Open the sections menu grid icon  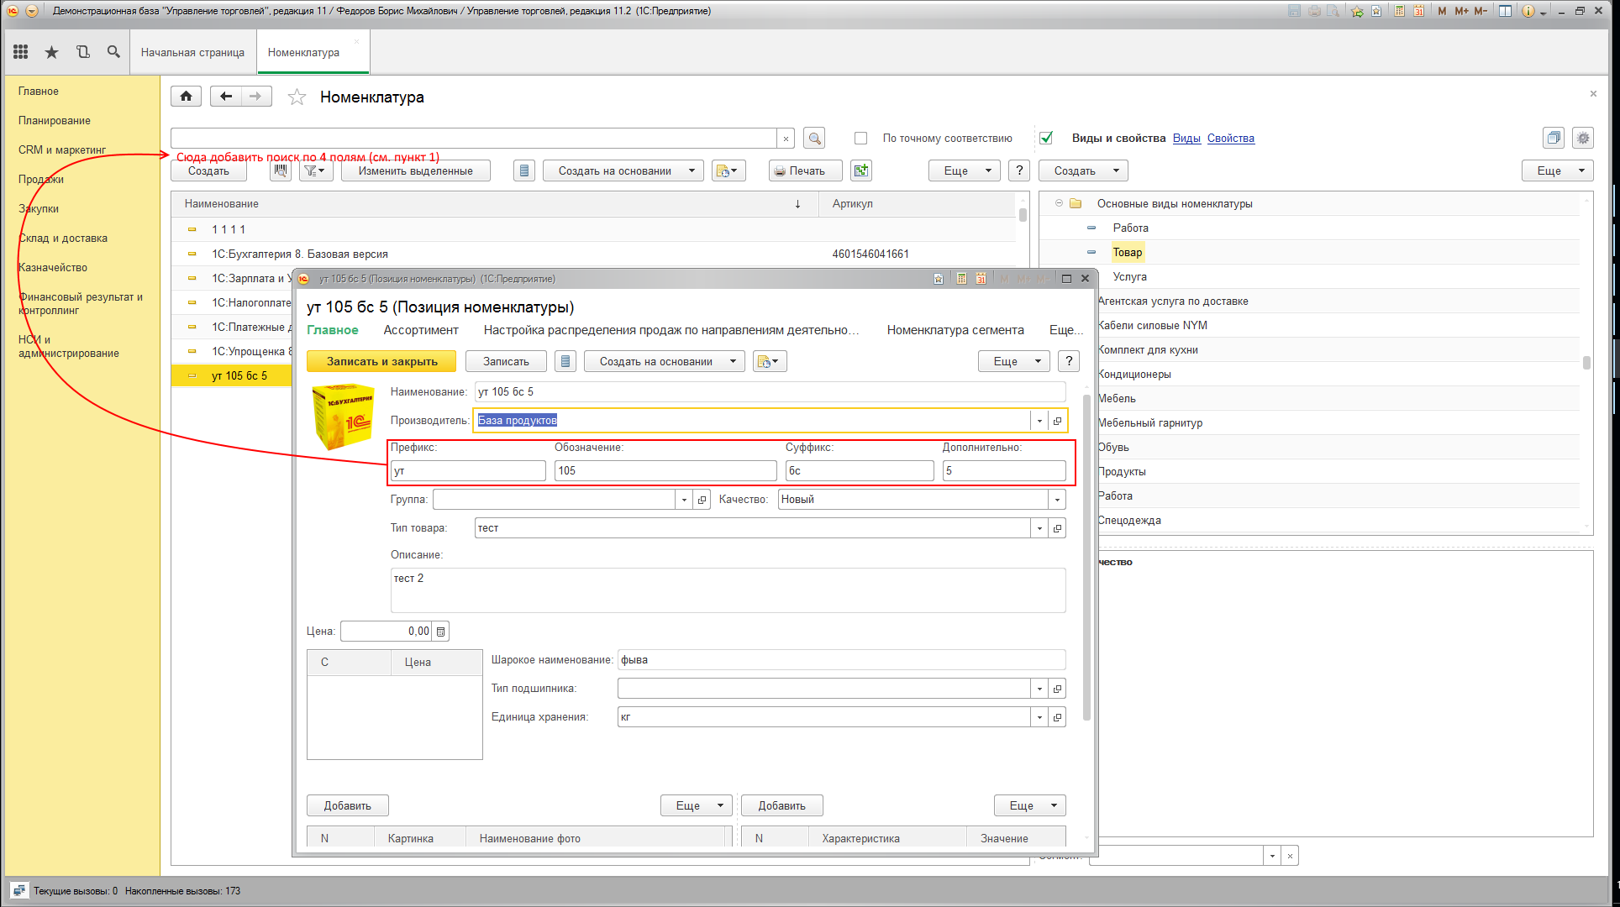21,52
